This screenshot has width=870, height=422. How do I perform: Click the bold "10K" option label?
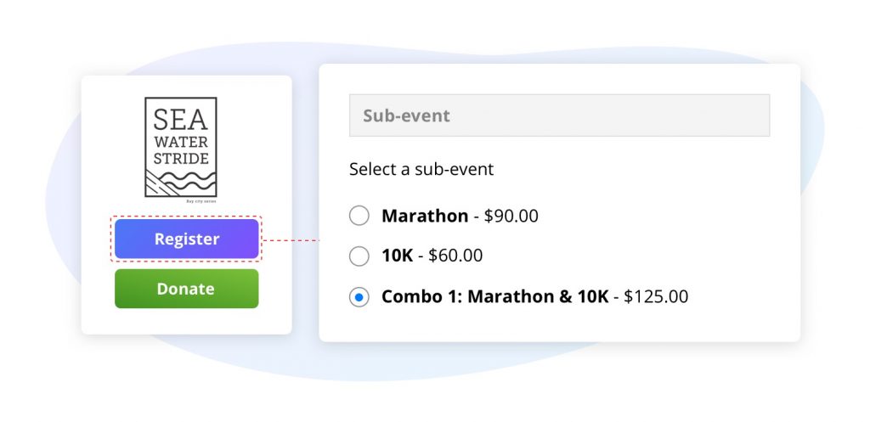398,256
